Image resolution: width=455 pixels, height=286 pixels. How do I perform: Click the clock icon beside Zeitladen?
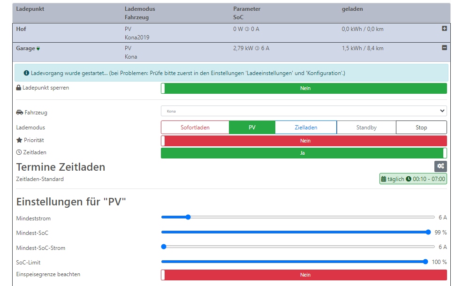click(x=19, y=152)
